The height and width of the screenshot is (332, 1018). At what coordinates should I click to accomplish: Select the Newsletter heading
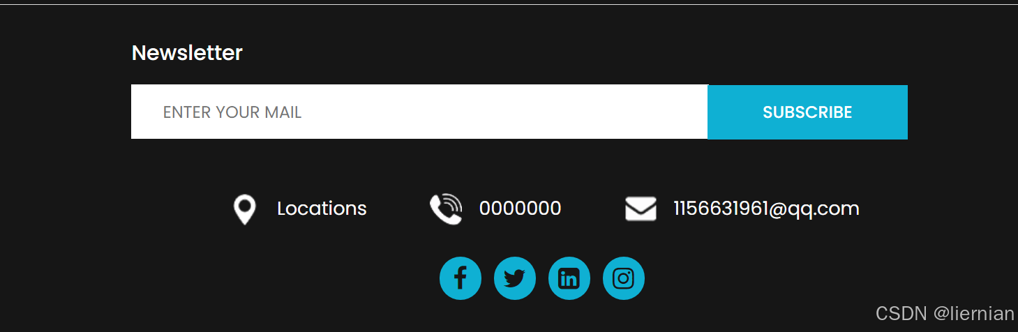click(187, 52)
